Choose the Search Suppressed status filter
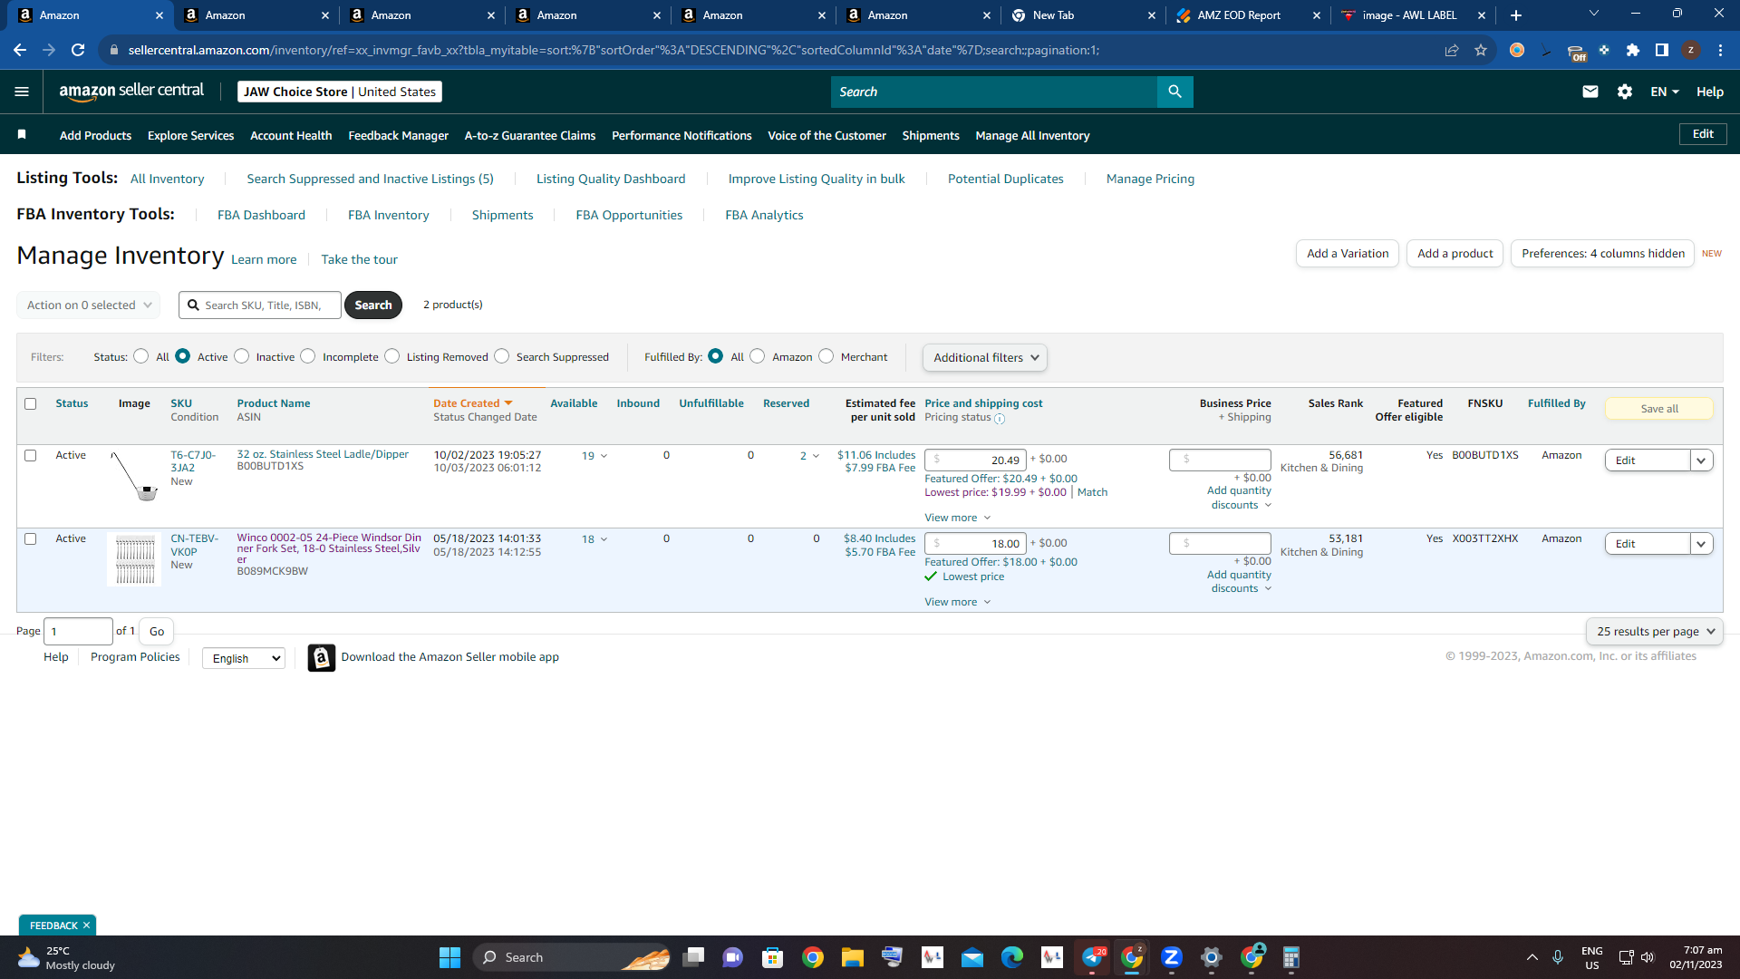The image size is (1740, 979). 502,356
